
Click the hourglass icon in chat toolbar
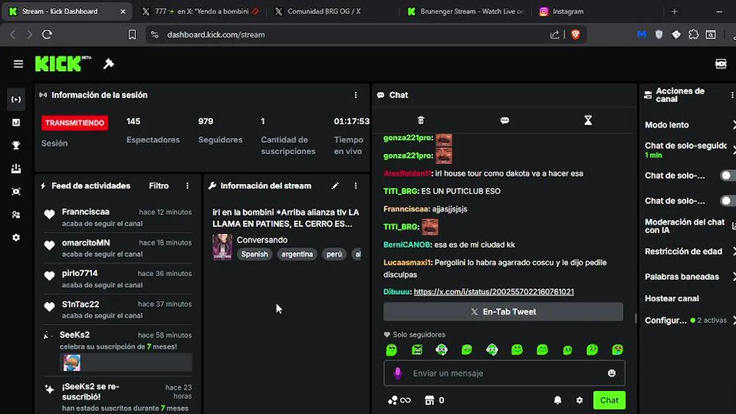click(588, 120)
